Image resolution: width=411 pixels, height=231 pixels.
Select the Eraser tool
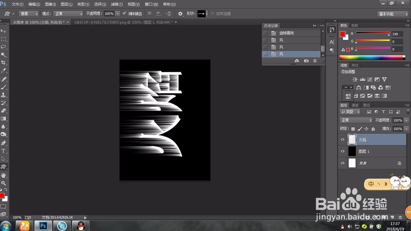pos(3,111)
